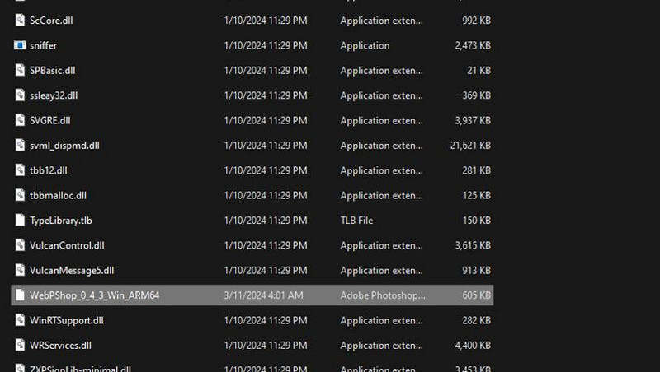Click the 2,473 KB size of sniffer

[473, 45]
